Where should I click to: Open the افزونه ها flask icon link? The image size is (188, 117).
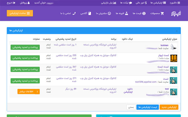coord(122,13)
